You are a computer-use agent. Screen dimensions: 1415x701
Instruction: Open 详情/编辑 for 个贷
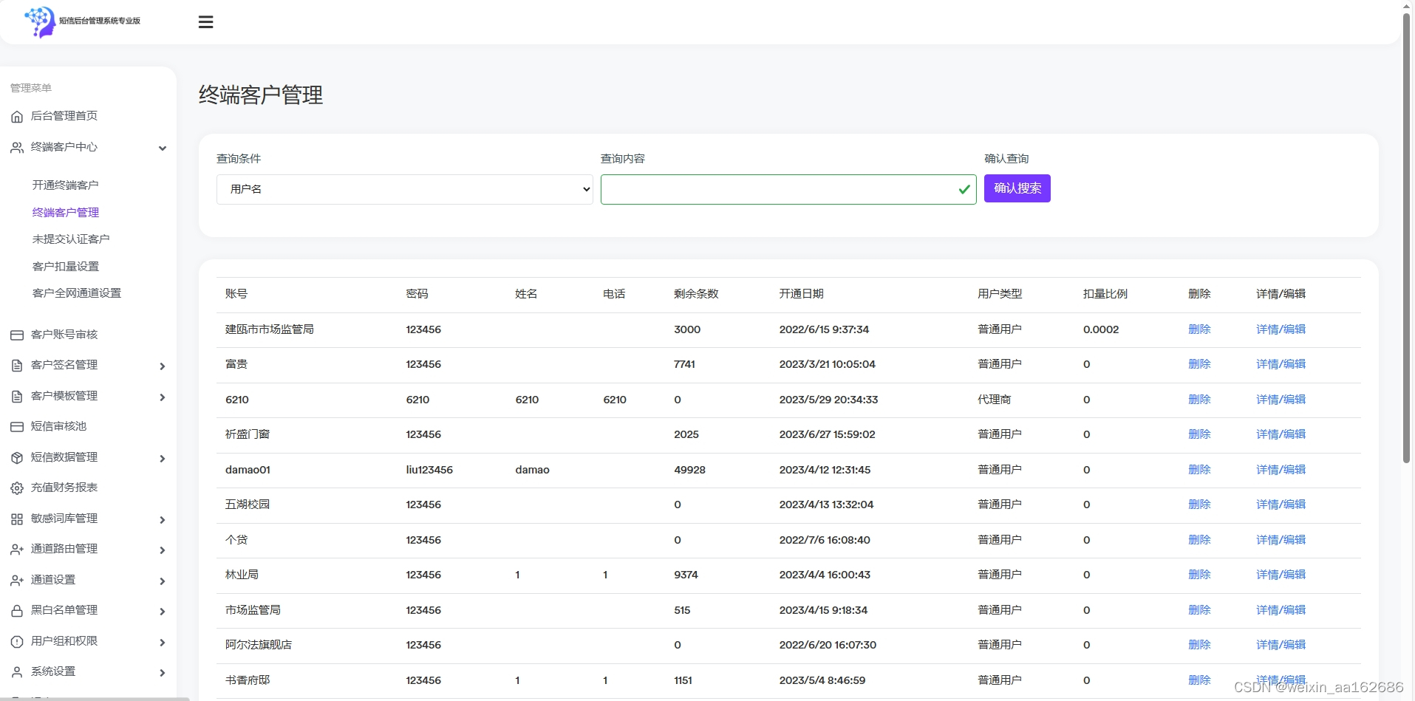(x=1281, y=540)
